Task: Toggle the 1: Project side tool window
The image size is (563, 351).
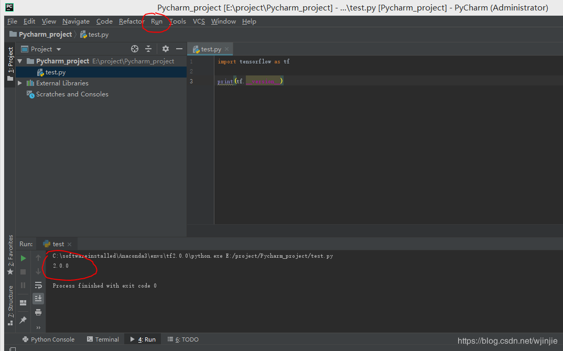Action: pos(10,64)
